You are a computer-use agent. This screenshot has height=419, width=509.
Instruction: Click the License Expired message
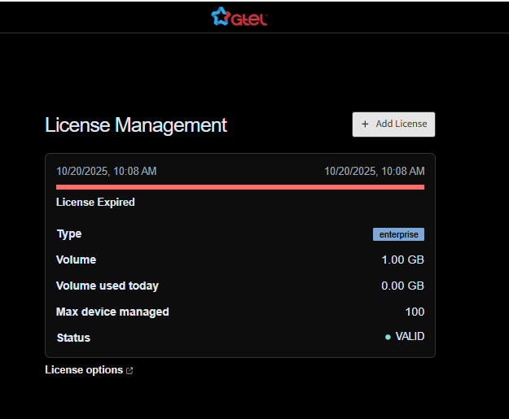(95, 203)
